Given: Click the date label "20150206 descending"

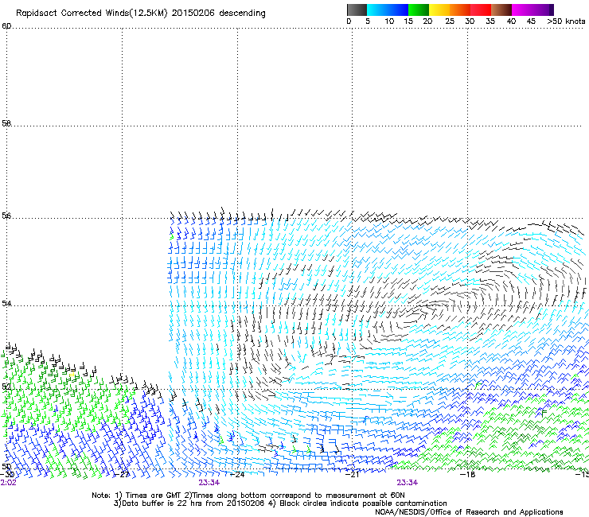Looking at the screenshot, I should coord(218,14).
